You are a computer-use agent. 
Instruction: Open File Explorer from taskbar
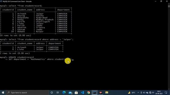(x=107, y=93)
